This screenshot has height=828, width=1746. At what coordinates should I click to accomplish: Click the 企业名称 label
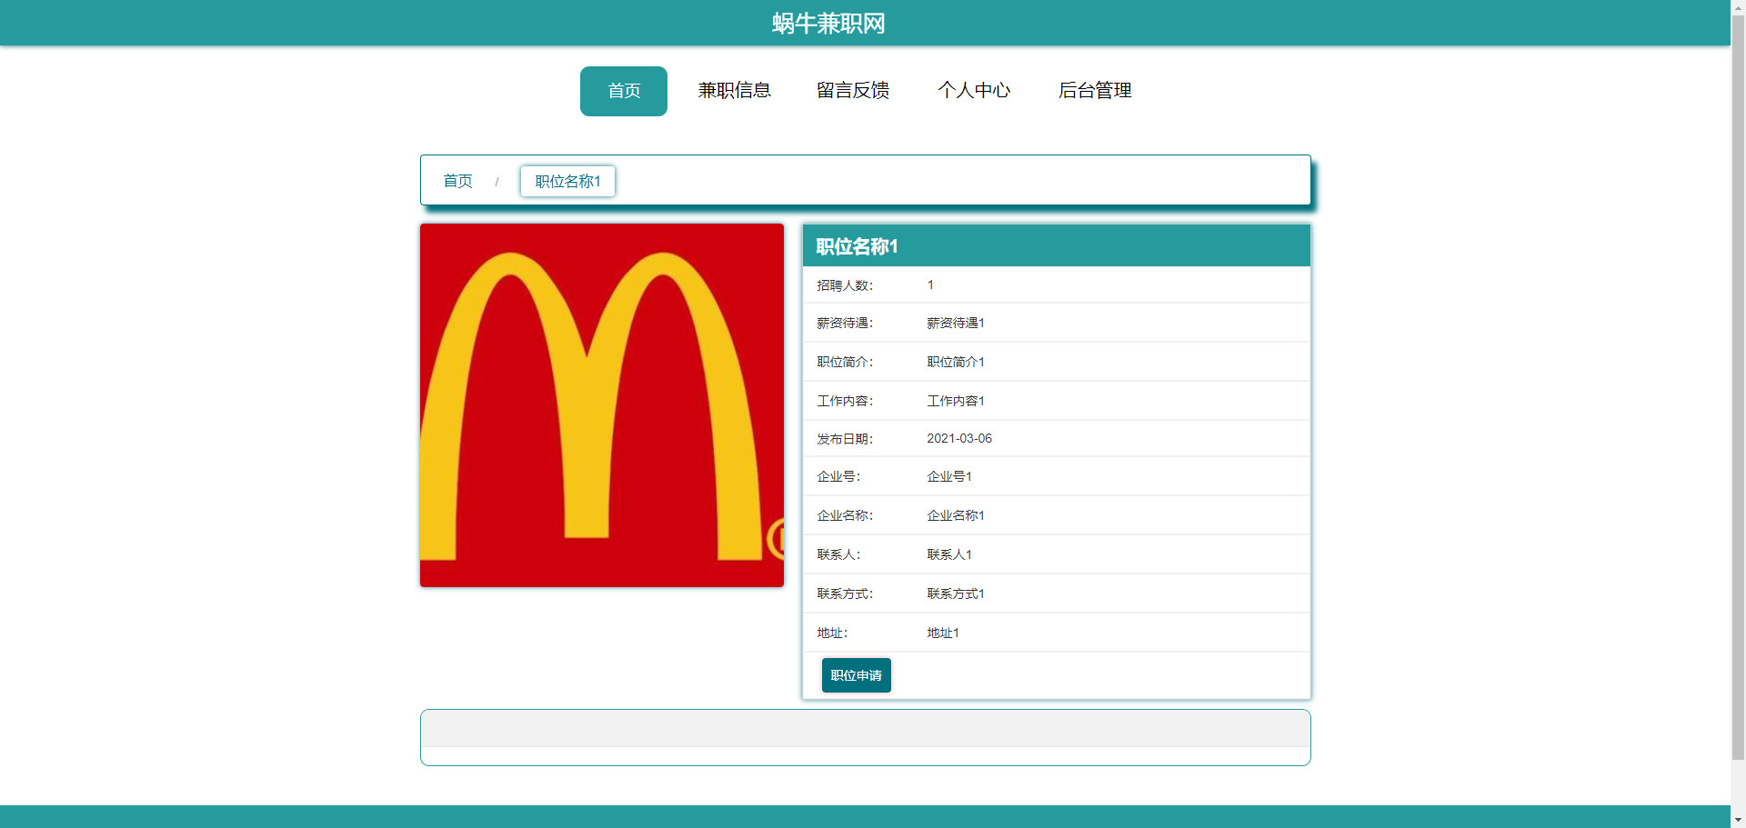click(x=845, y=515)
